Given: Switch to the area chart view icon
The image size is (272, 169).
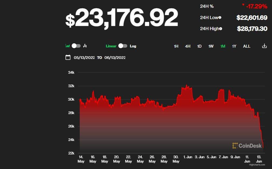Looking at the screenshot, I should pos(68,46).
